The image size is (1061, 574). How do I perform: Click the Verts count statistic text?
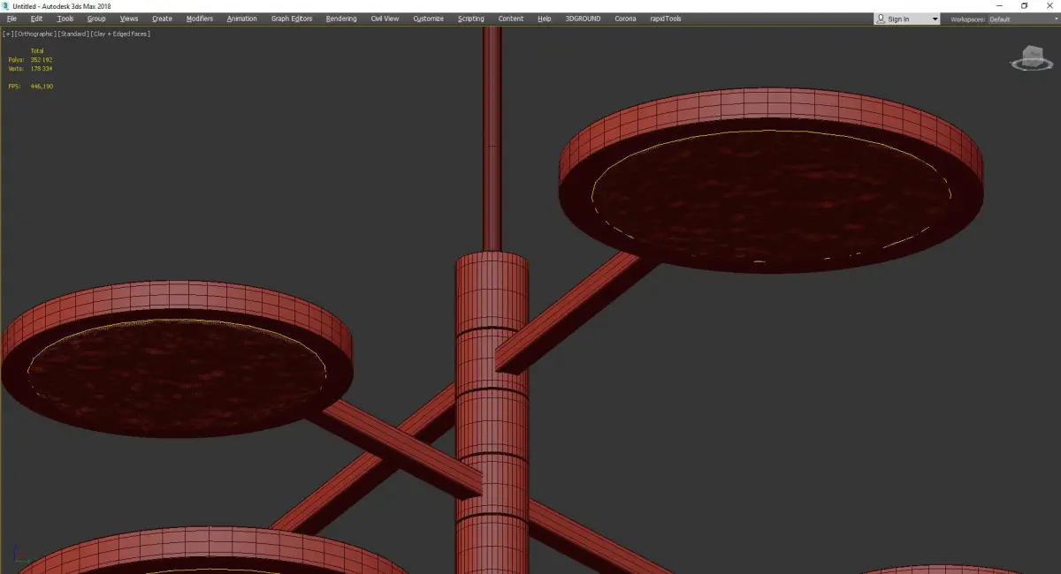coord(30,68)
